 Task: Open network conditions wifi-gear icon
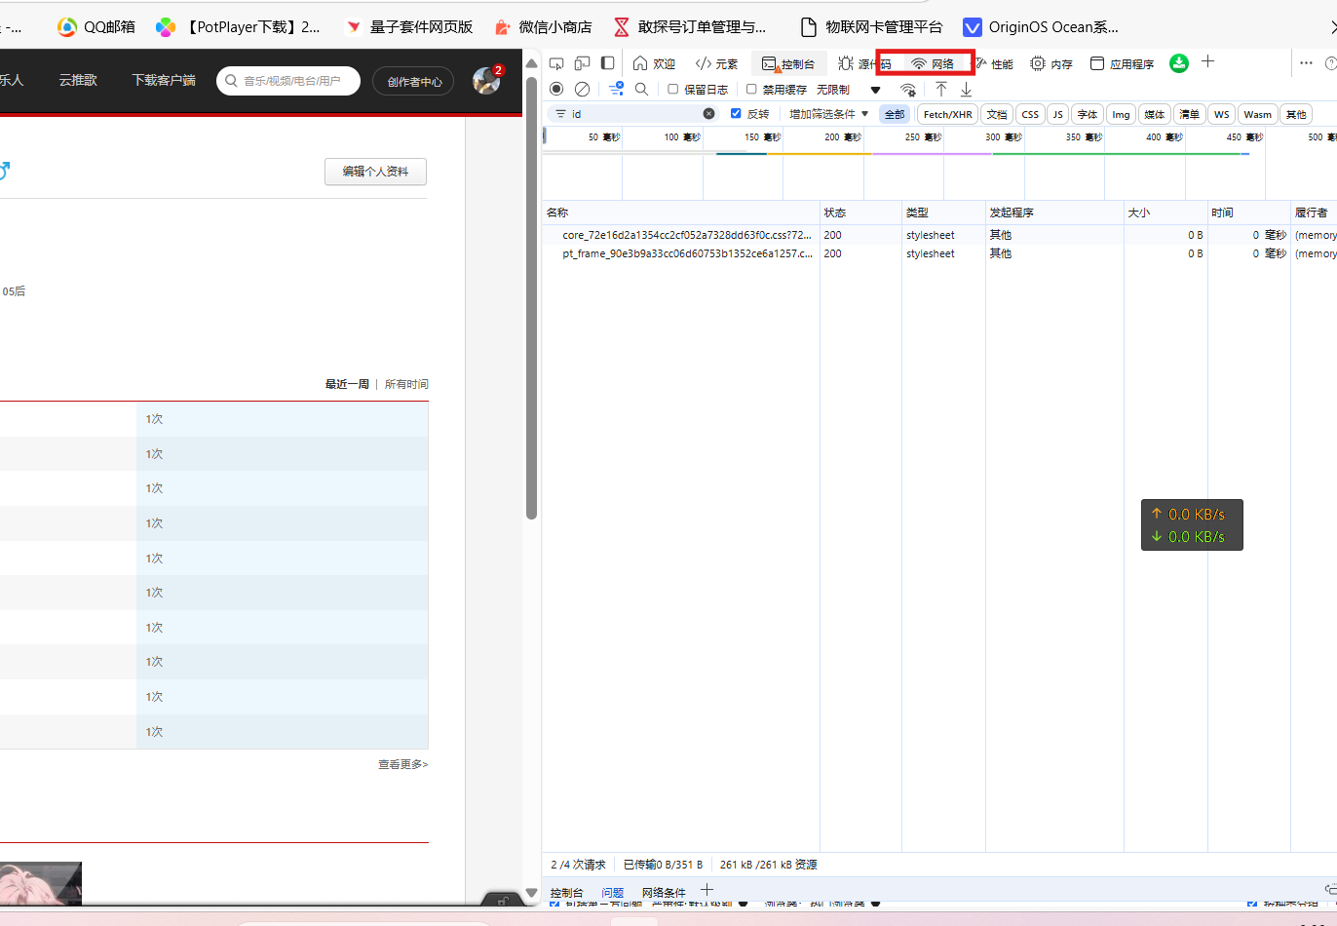(x=908, y=90)
